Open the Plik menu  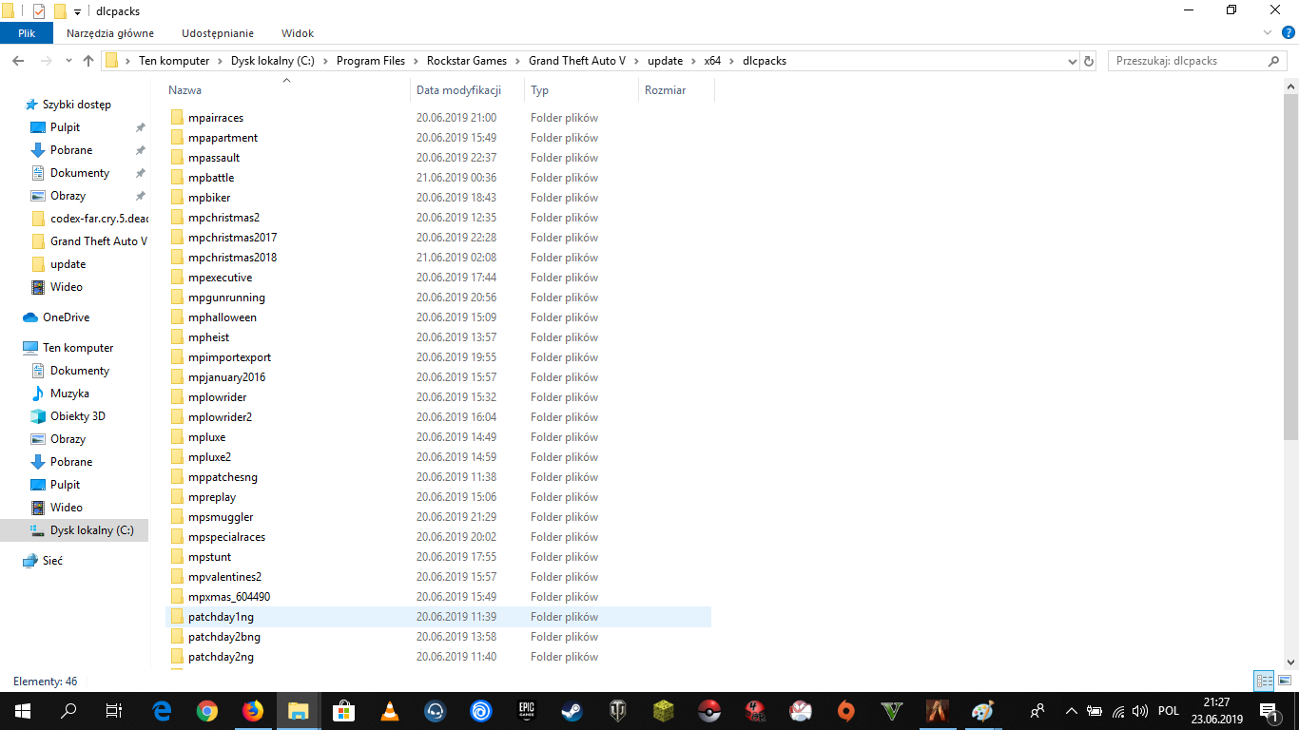pyautogui.click(x=26, y=33)
